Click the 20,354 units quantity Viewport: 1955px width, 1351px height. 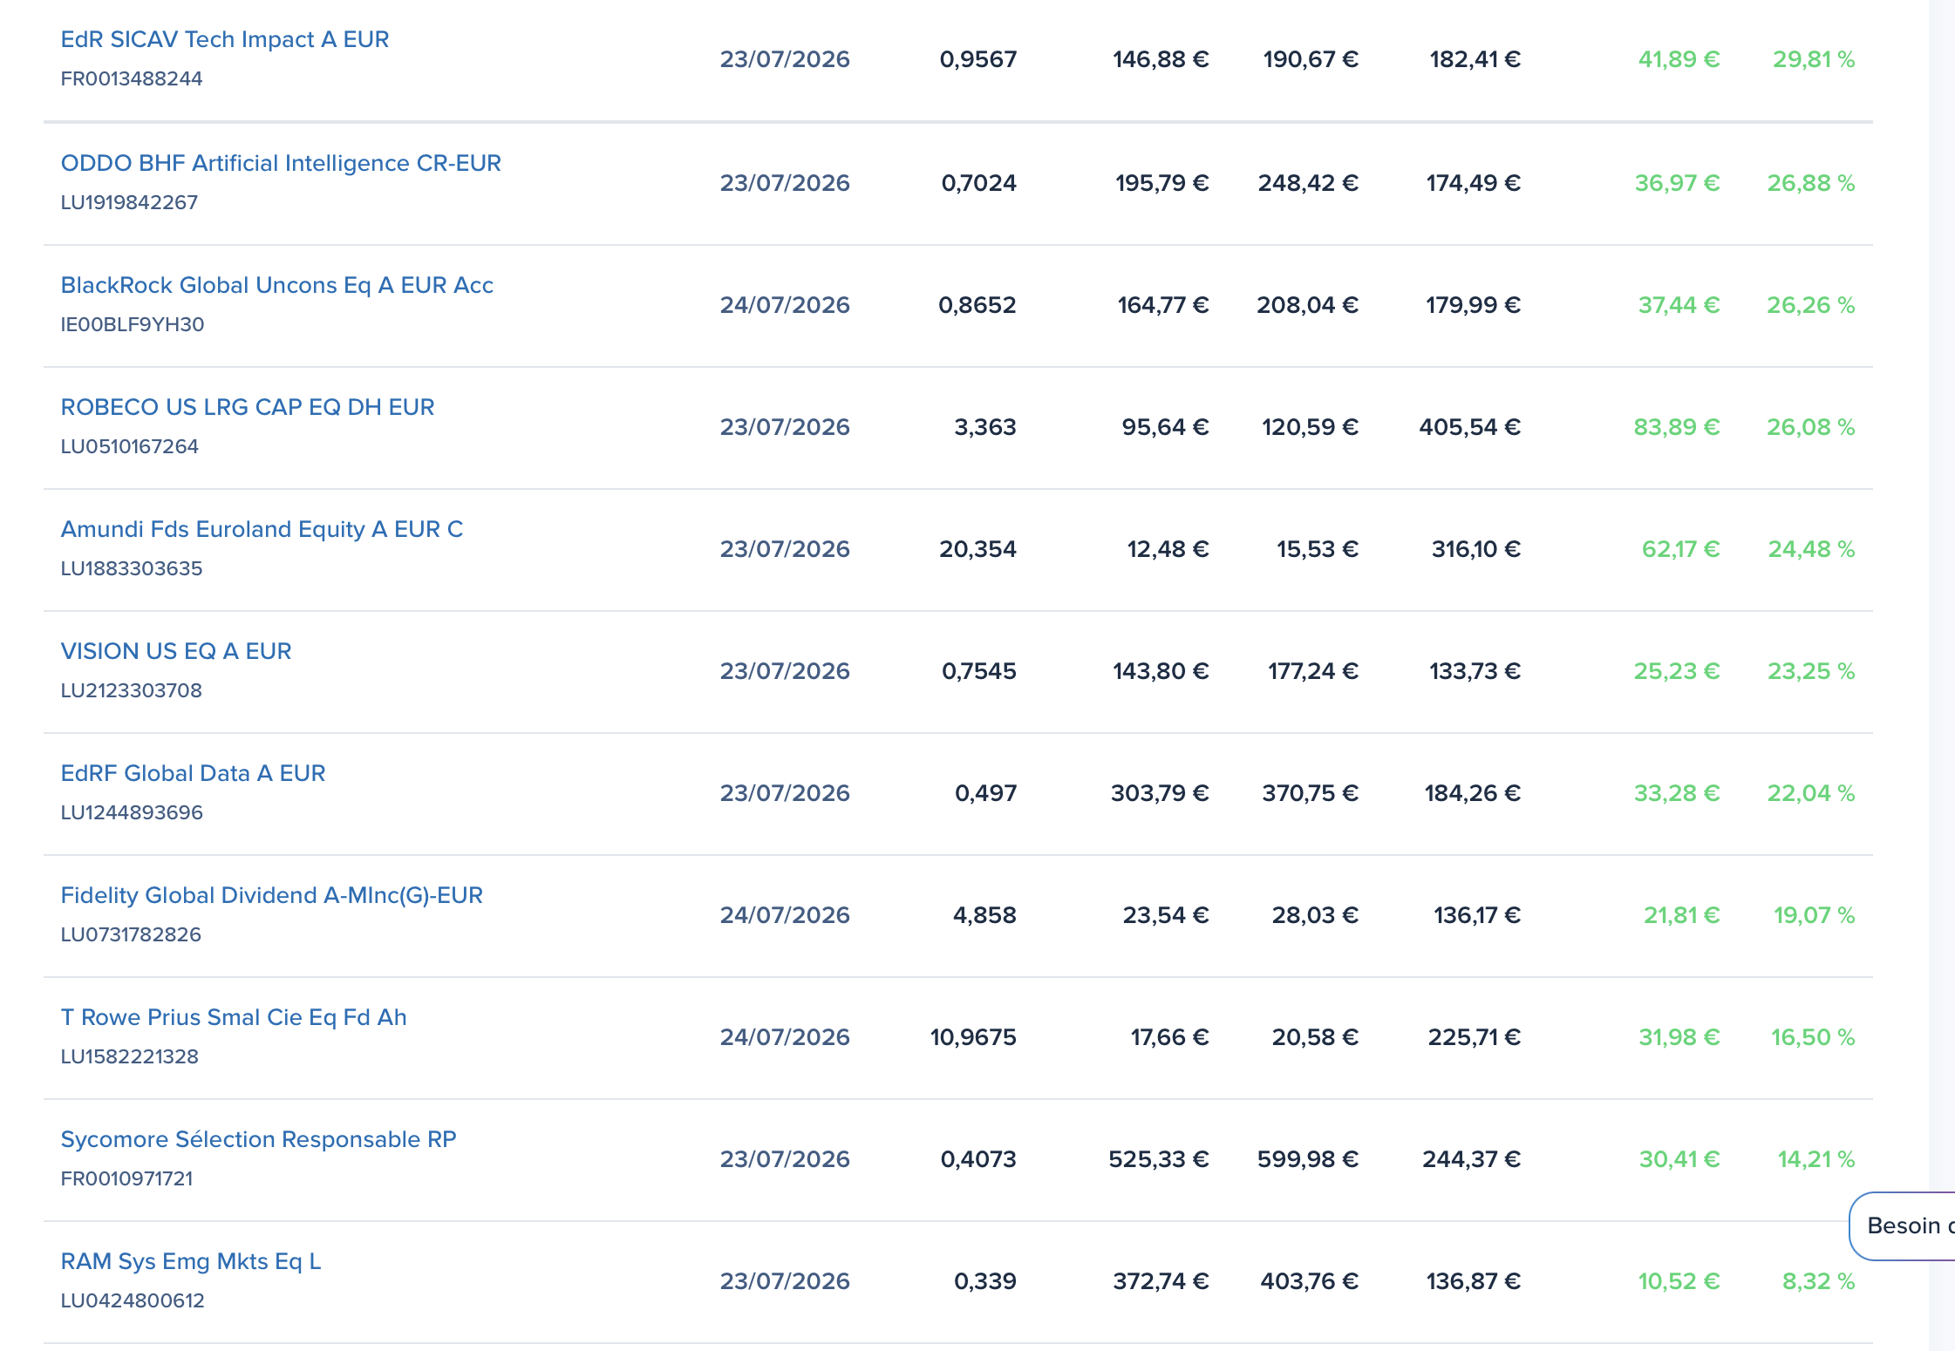(978, 549)
